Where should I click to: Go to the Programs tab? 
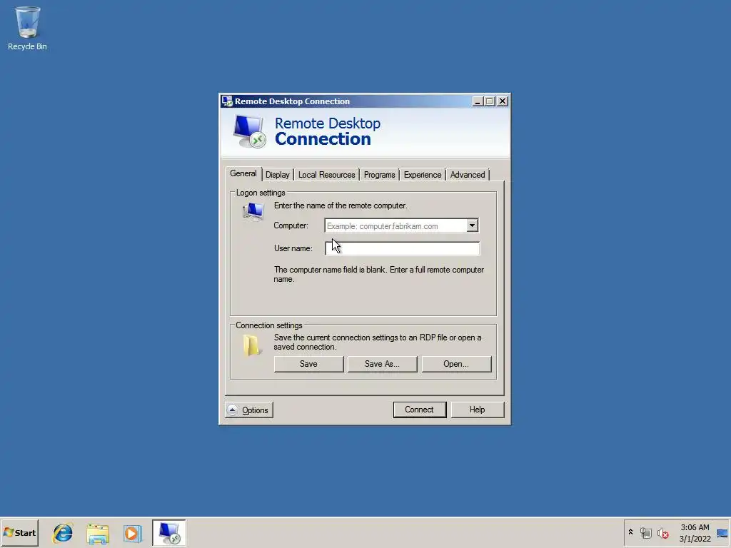(x=379, y=175)
